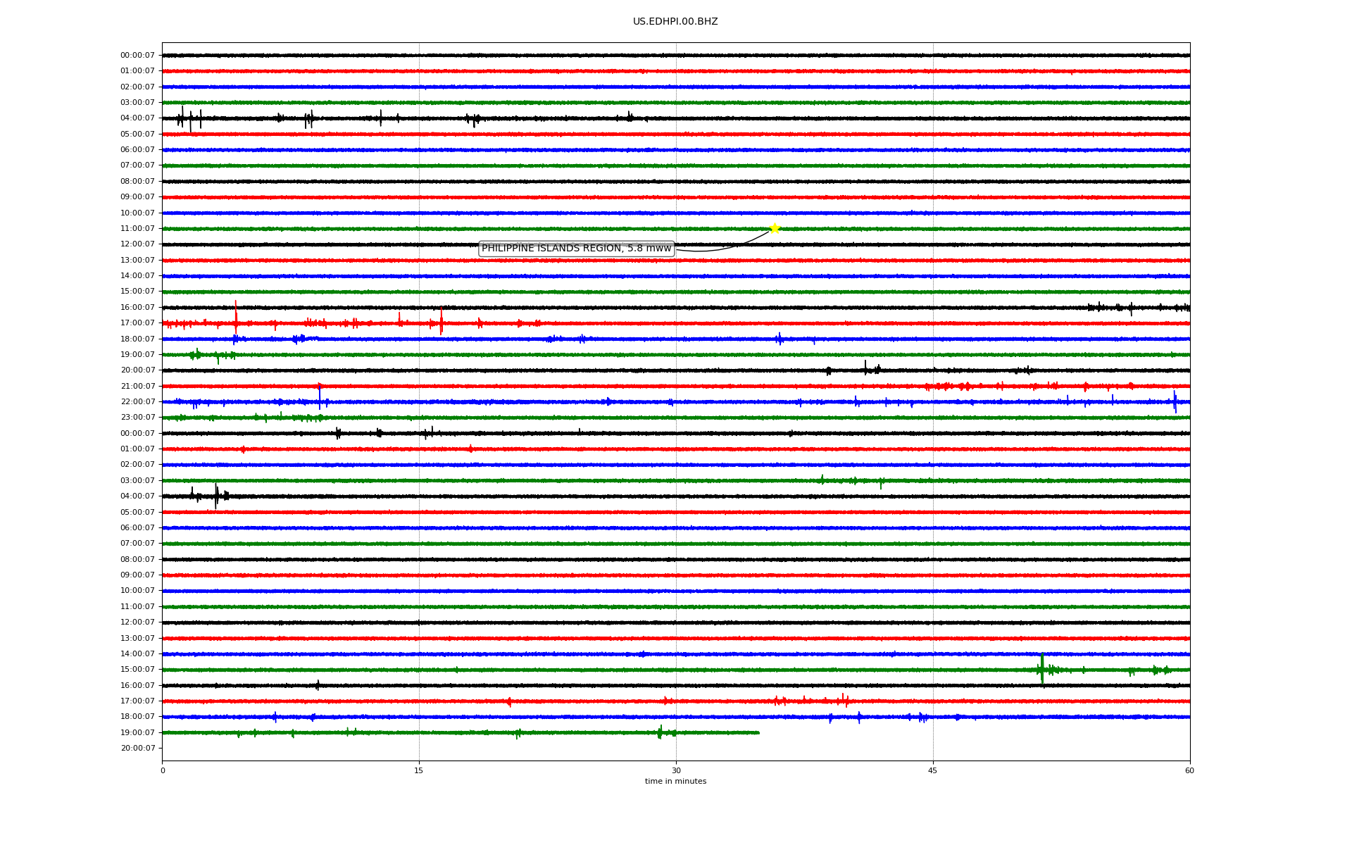The height and width of the screenshot is (845, 1352).
Task: Click the x-axis tick label 45
Action: (933, 770)
